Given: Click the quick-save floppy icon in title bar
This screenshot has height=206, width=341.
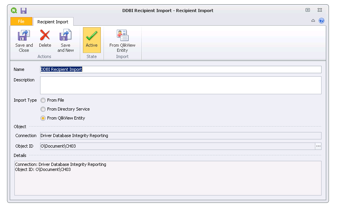Looking at the screenshot, I should point(23,11).
